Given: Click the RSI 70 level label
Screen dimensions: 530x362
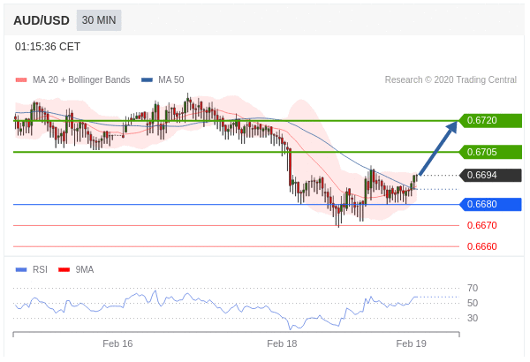Looking at the screenshot, I should click(473, 289).
